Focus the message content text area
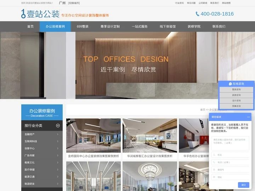Image resolution: width=255 pixels, height=191 pixels. pos(230,143)
